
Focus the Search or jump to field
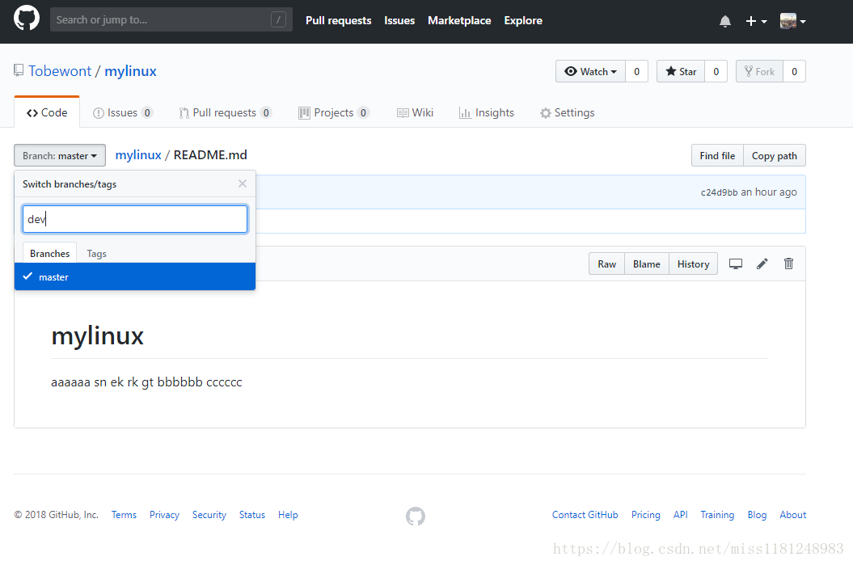coord(171,19)
